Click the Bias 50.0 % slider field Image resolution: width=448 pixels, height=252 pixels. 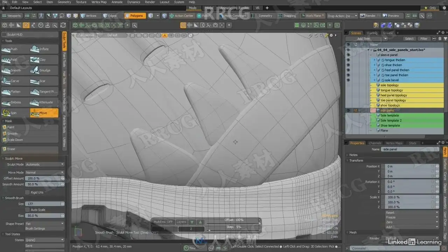pyautogui.click(x=45, y=216)
